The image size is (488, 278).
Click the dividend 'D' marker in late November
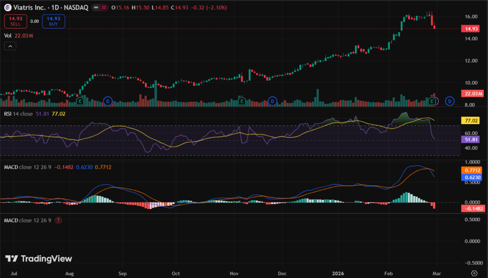tap(272, 101)
